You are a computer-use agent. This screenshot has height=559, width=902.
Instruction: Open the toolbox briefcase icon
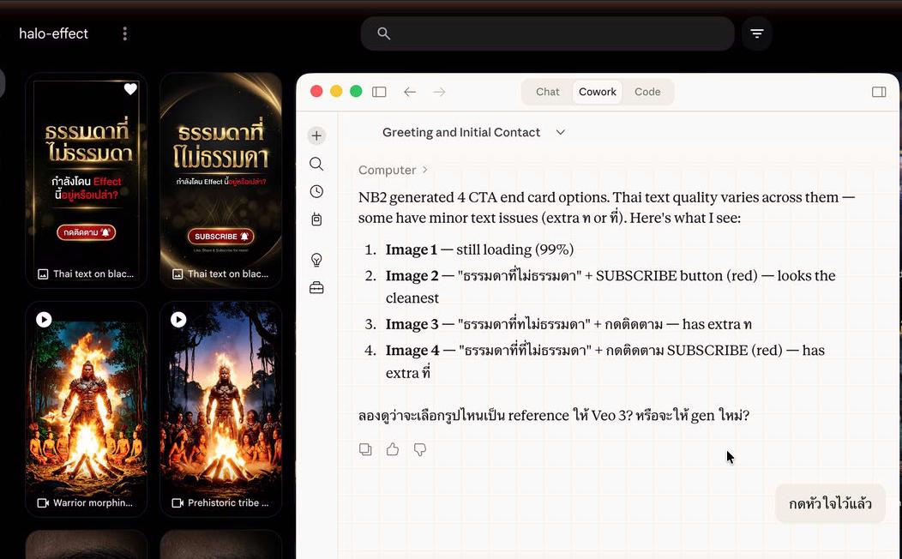316,288
